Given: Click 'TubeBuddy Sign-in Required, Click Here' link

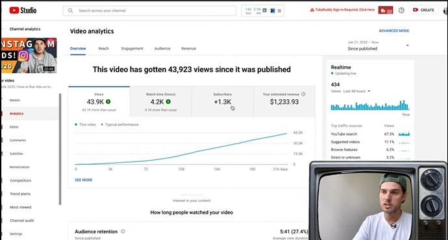Looking at the screenshot, I should point(345,10).
